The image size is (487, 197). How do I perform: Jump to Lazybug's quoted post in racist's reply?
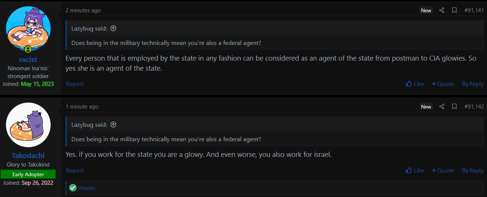(x=114, y=28)
